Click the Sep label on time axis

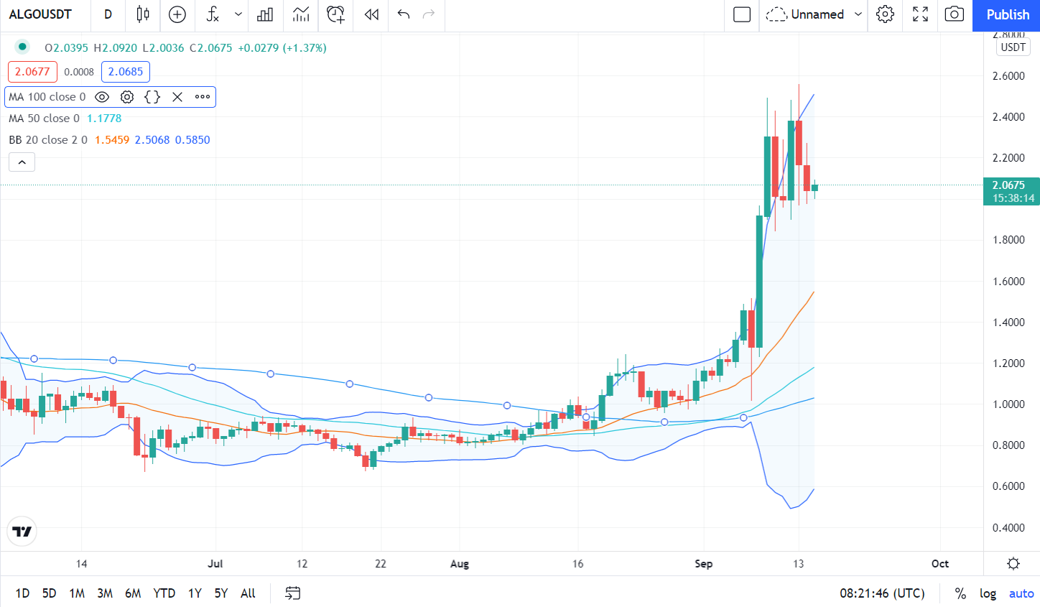point(704,564)
